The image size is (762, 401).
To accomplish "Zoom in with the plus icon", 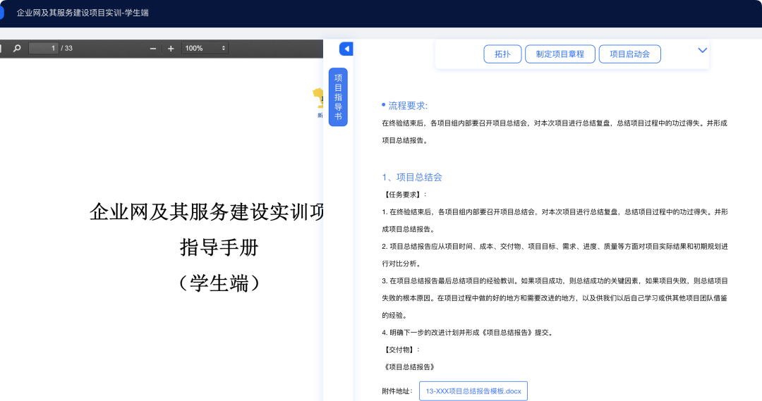I will pyautogui.click(x=171, y=49).
